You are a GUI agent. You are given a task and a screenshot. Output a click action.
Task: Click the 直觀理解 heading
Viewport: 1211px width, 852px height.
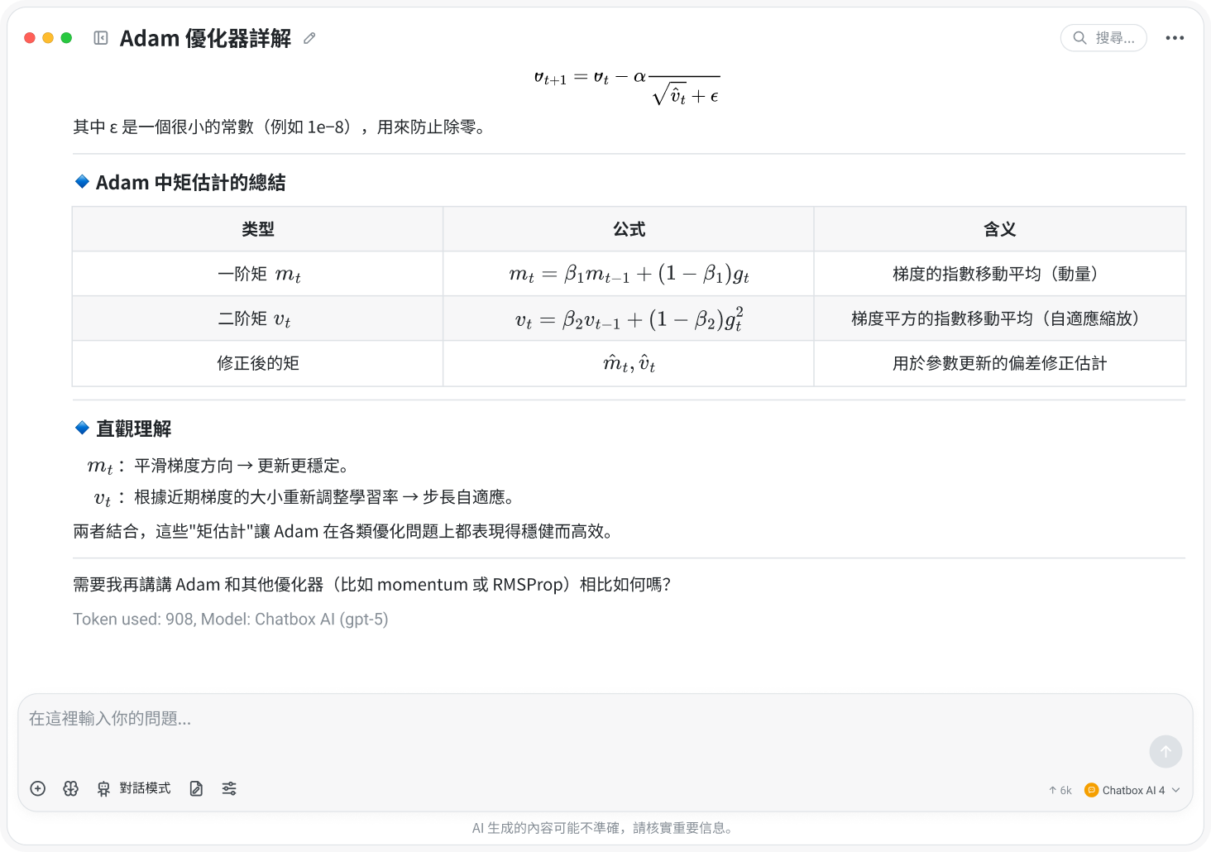pos(133,428)
